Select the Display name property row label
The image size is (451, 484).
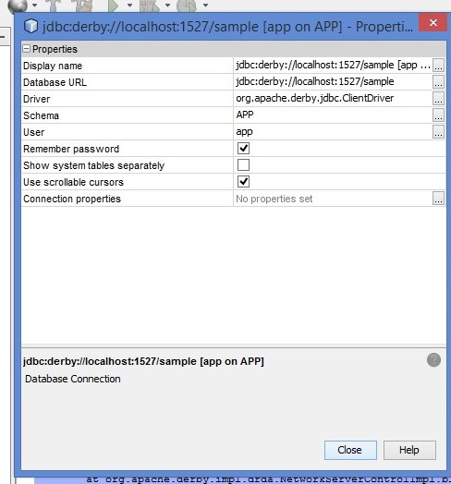click(x=53, y=66)
